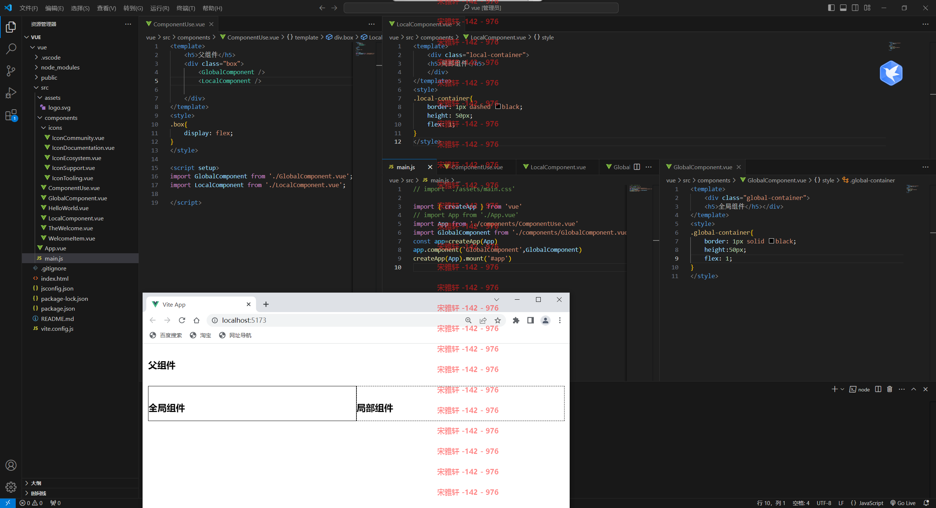Open the terminal launch profile dropdown
Viewport: 936px width, 508px height.
pyautogui.click(x=842, y=389)
